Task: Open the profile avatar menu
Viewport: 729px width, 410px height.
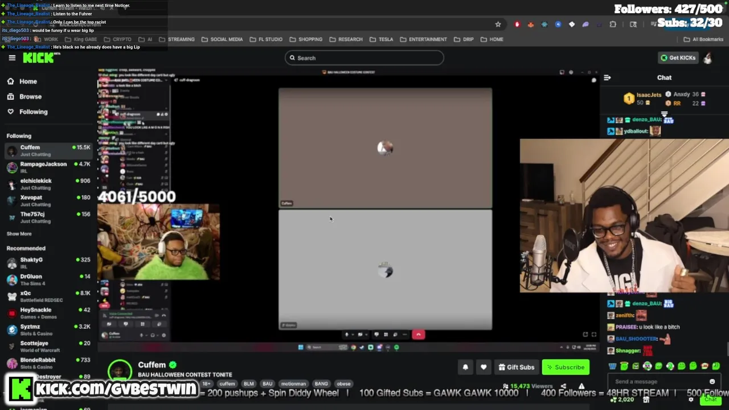Action: [x=708, y=58]
